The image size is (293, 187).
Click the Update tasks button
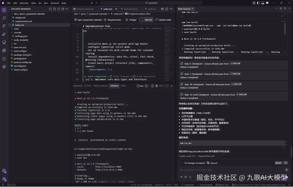pos(163,20)
